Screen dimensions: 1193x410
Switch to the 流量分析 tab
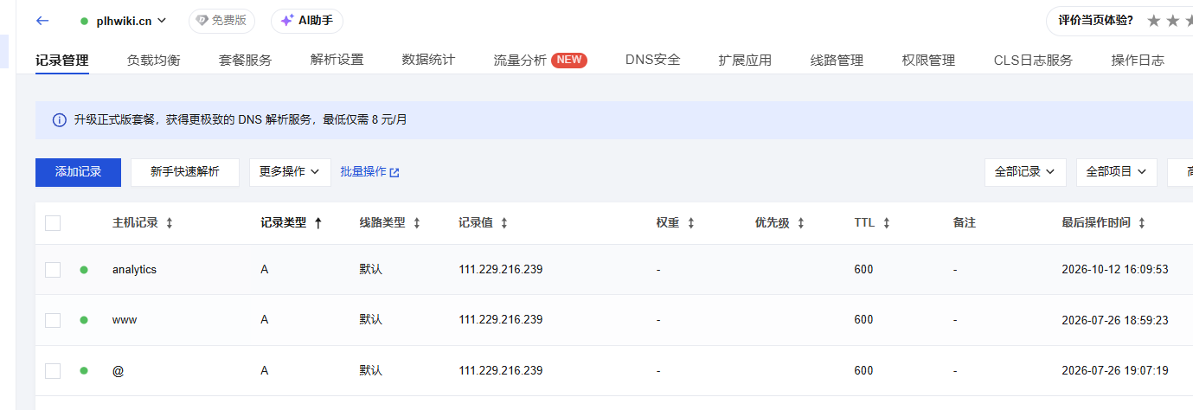pos(521,61)
